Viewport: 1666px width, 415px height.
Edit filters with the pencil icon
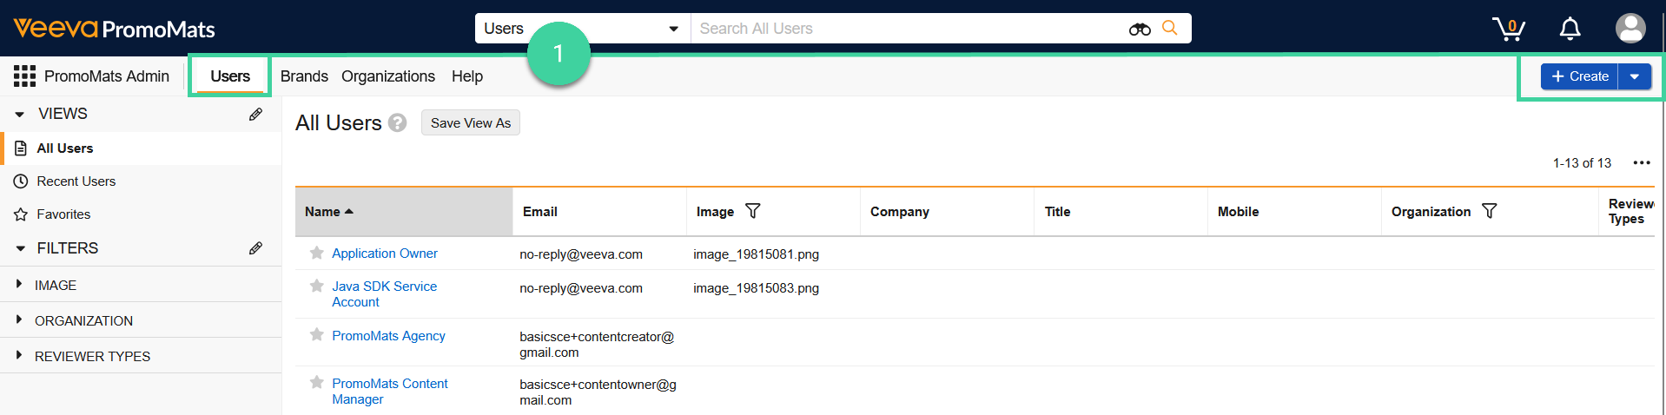(255, 248)
